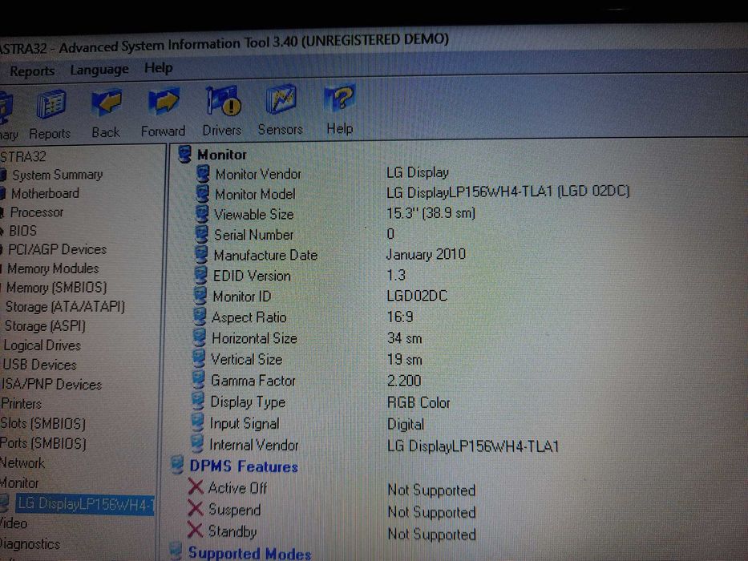Click the icon beside Monitor Vendor
748x561 pixels.
coord(203,174)
